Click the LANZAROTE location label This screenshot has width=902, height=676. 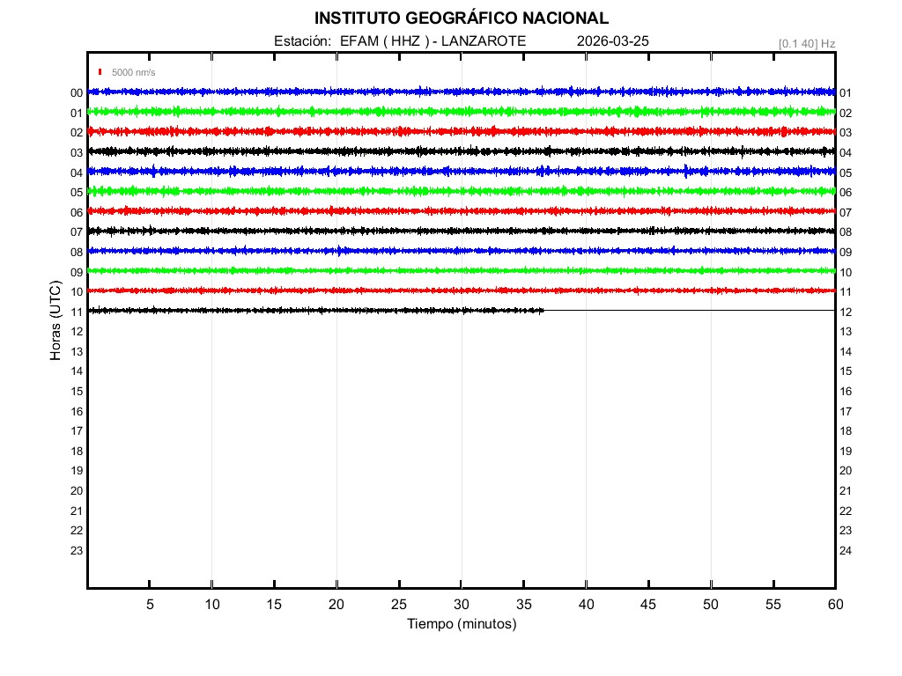[x=483, y=41]
